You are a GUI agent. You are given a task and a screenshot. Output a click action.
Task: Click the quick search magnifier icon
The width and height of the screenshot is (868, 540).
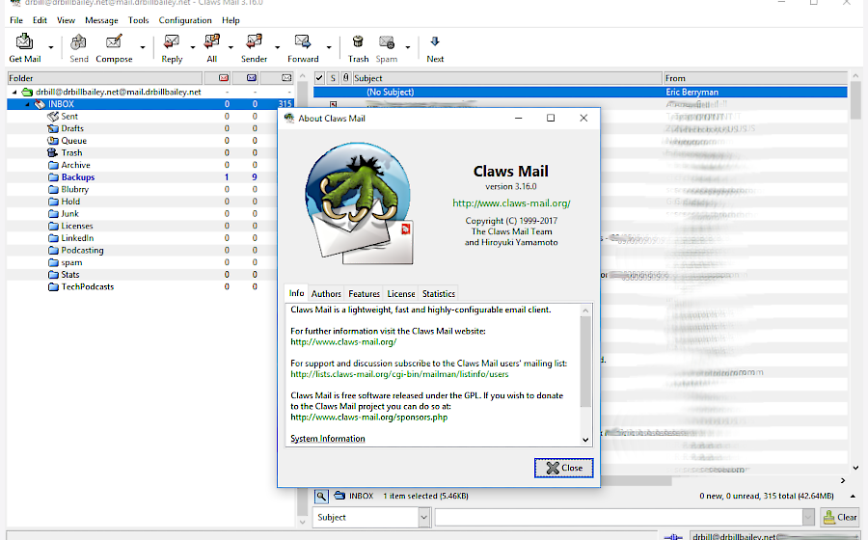pyautogui.click(x=321, y=496)
